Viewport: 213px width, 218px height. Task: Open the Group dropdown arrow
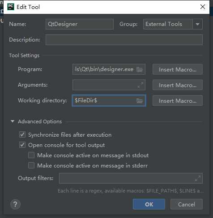pos(197,24)
